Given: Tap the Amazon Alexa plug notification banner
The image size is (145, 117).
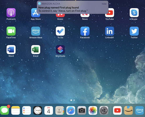Looking at the screenshot, I should click(x=73, y=7).
